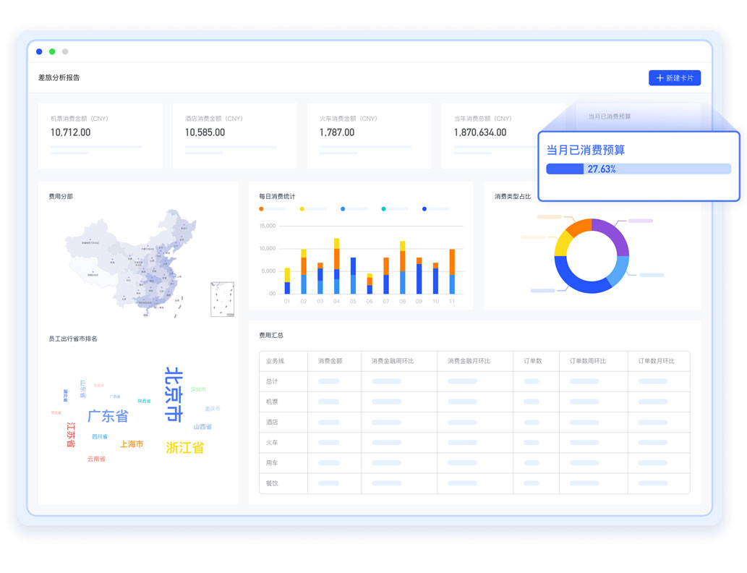Click the South China Sea inset map
This screenshot has width=747, height=573.
pyautogui.click(x=222, y=299)
